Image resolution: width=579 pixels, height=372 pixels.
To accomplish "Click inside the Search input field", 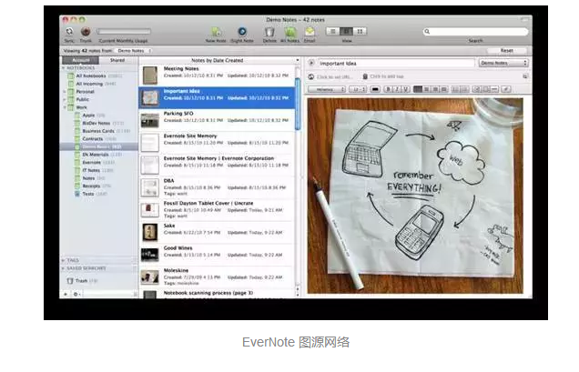I will coord(475,32).
